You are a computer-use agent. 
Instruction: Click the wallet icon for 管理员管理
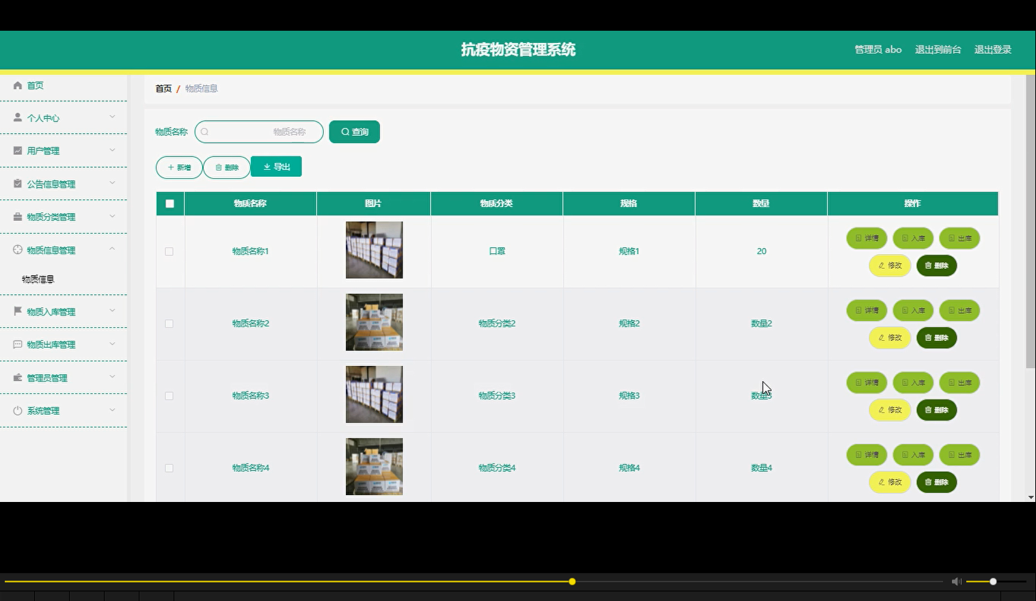tap(18, 378)
